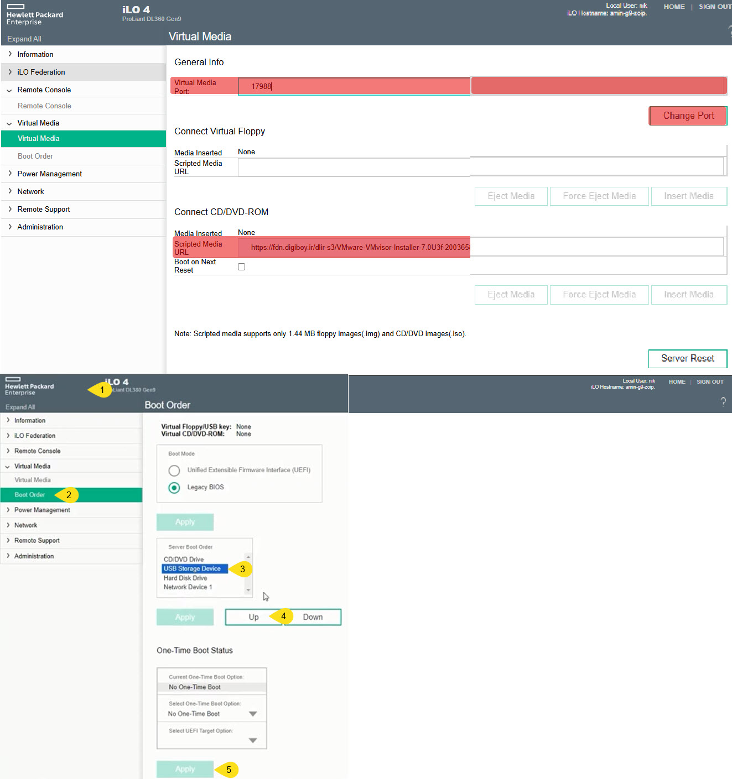Click the Hewlett Packard Enterprise logo in Virtual Media window
The height and width of the screenshot is (779, 732).
(x=34, y=14)
